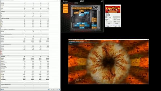Screen dimensions: 161x91
Task: Click the column arrows icon in HWiNFO toolbar
Action: coord(1,89)
